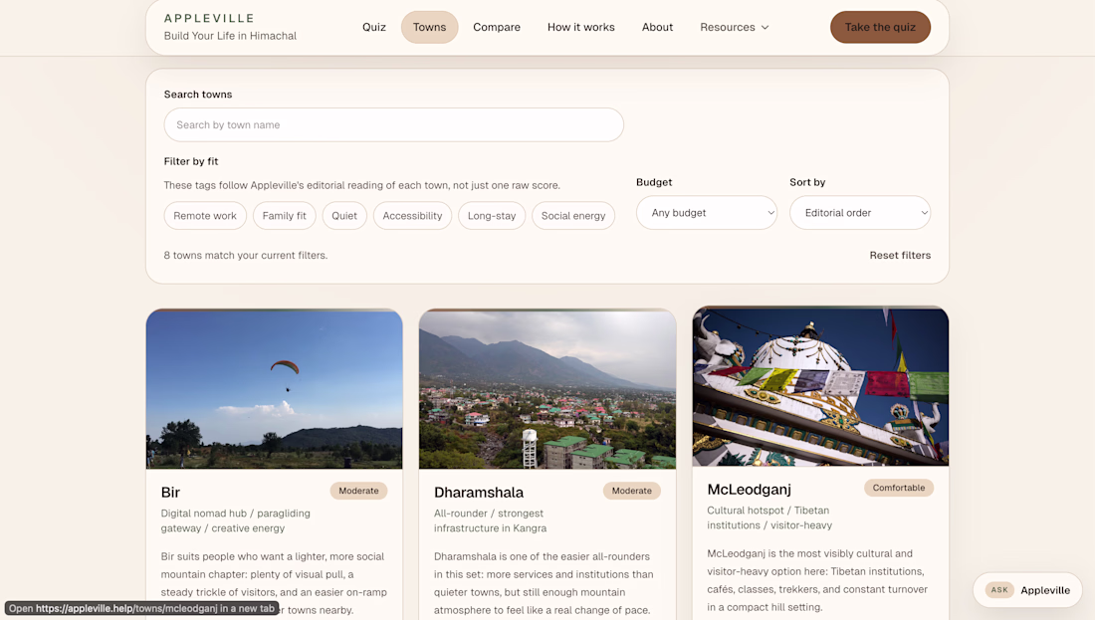Toggle the Social energy filter tag
The width and height of the screenshot is (1095, 620).
(x=573, y=216)
